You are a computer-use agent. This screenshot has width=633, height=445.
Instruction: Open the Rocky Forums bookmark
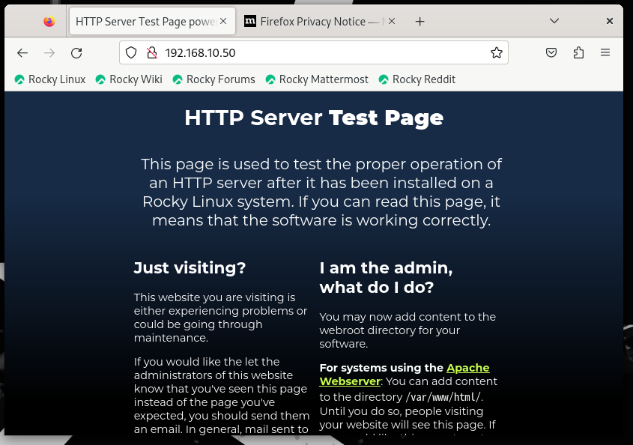click(214, 79)
